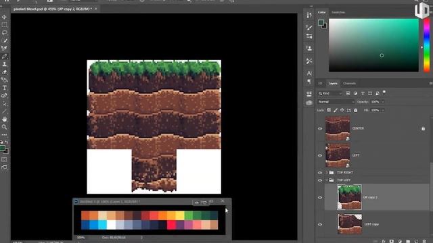This screenshot has width=433, height=243.
Task: Filter layers by smart objects icon
Action: [x=378, y=93]
